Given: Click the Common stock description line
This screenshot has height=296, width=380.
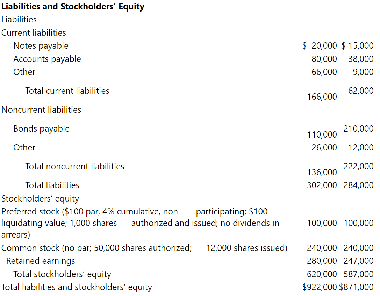Looking at the screenshot, I should (x=144, y=248).
